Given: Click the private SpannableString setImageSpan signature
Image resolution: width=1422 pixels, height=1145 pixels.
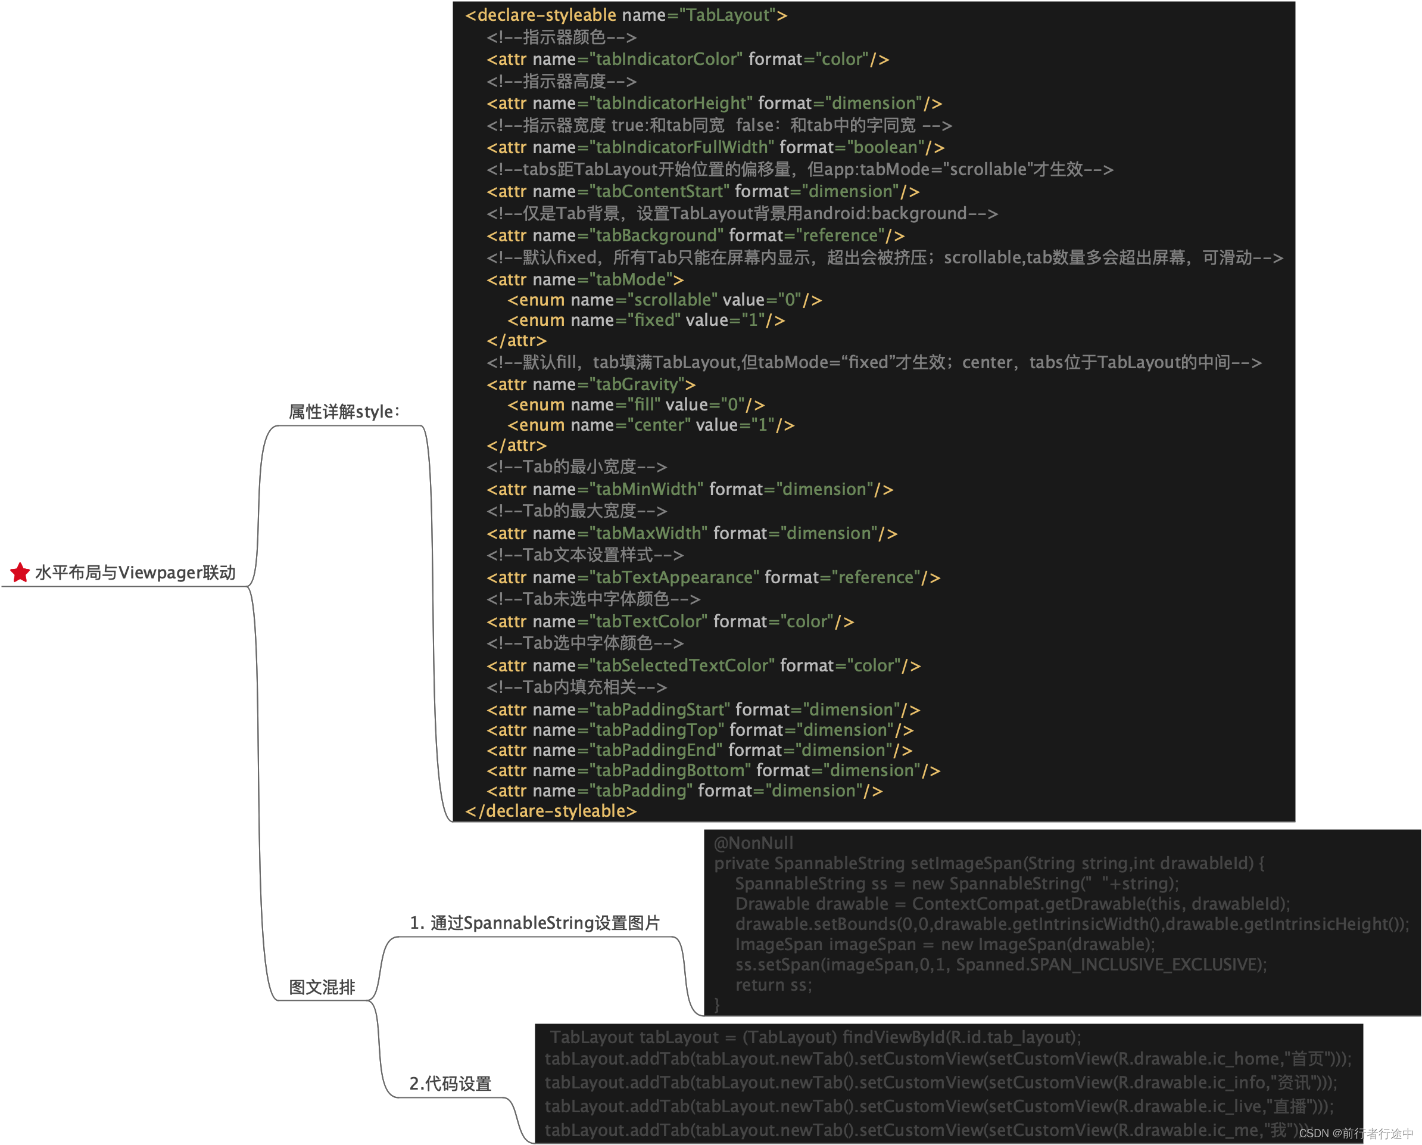Looking at the screenshot, I should [989, 864].
